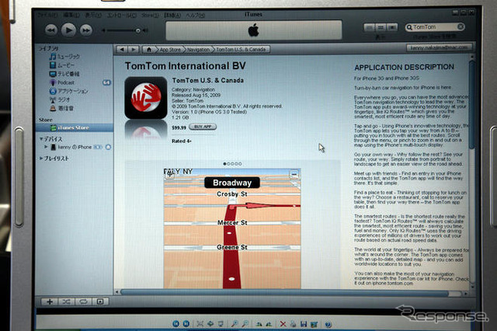
Task: Toggle shuffle playback
Action: 67,301
